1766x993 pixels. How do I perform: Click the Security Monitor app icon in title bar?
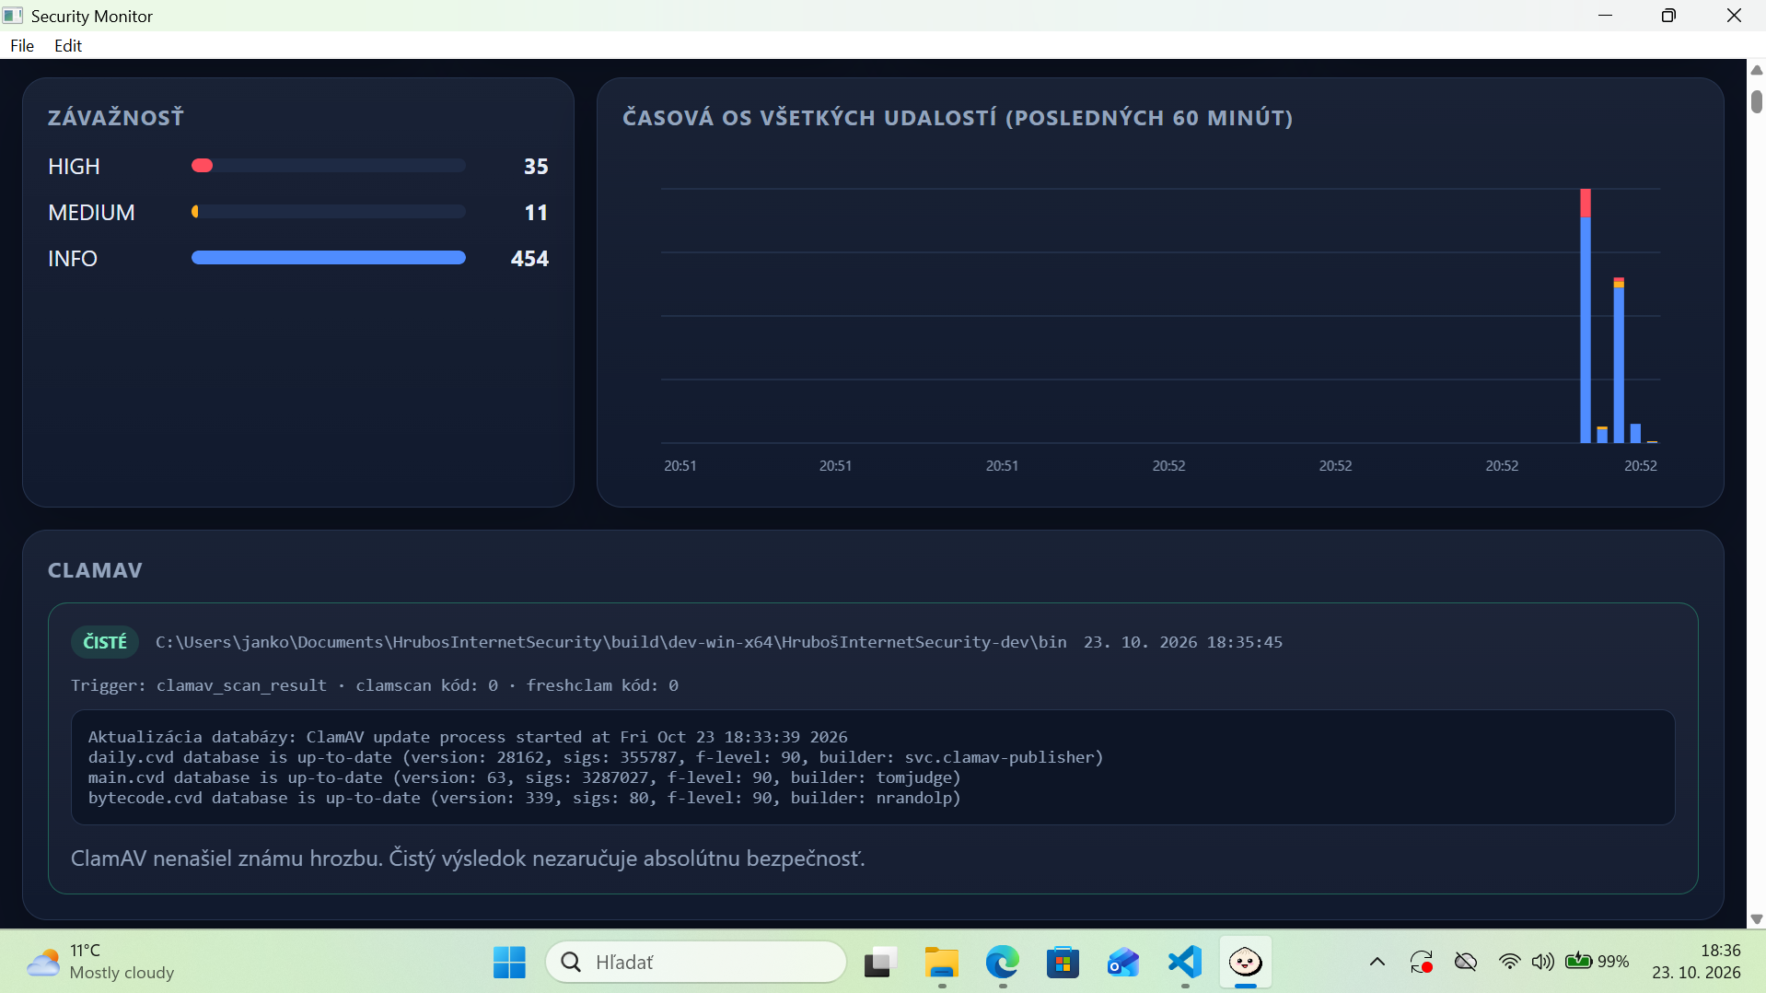[x=13, y=16]
